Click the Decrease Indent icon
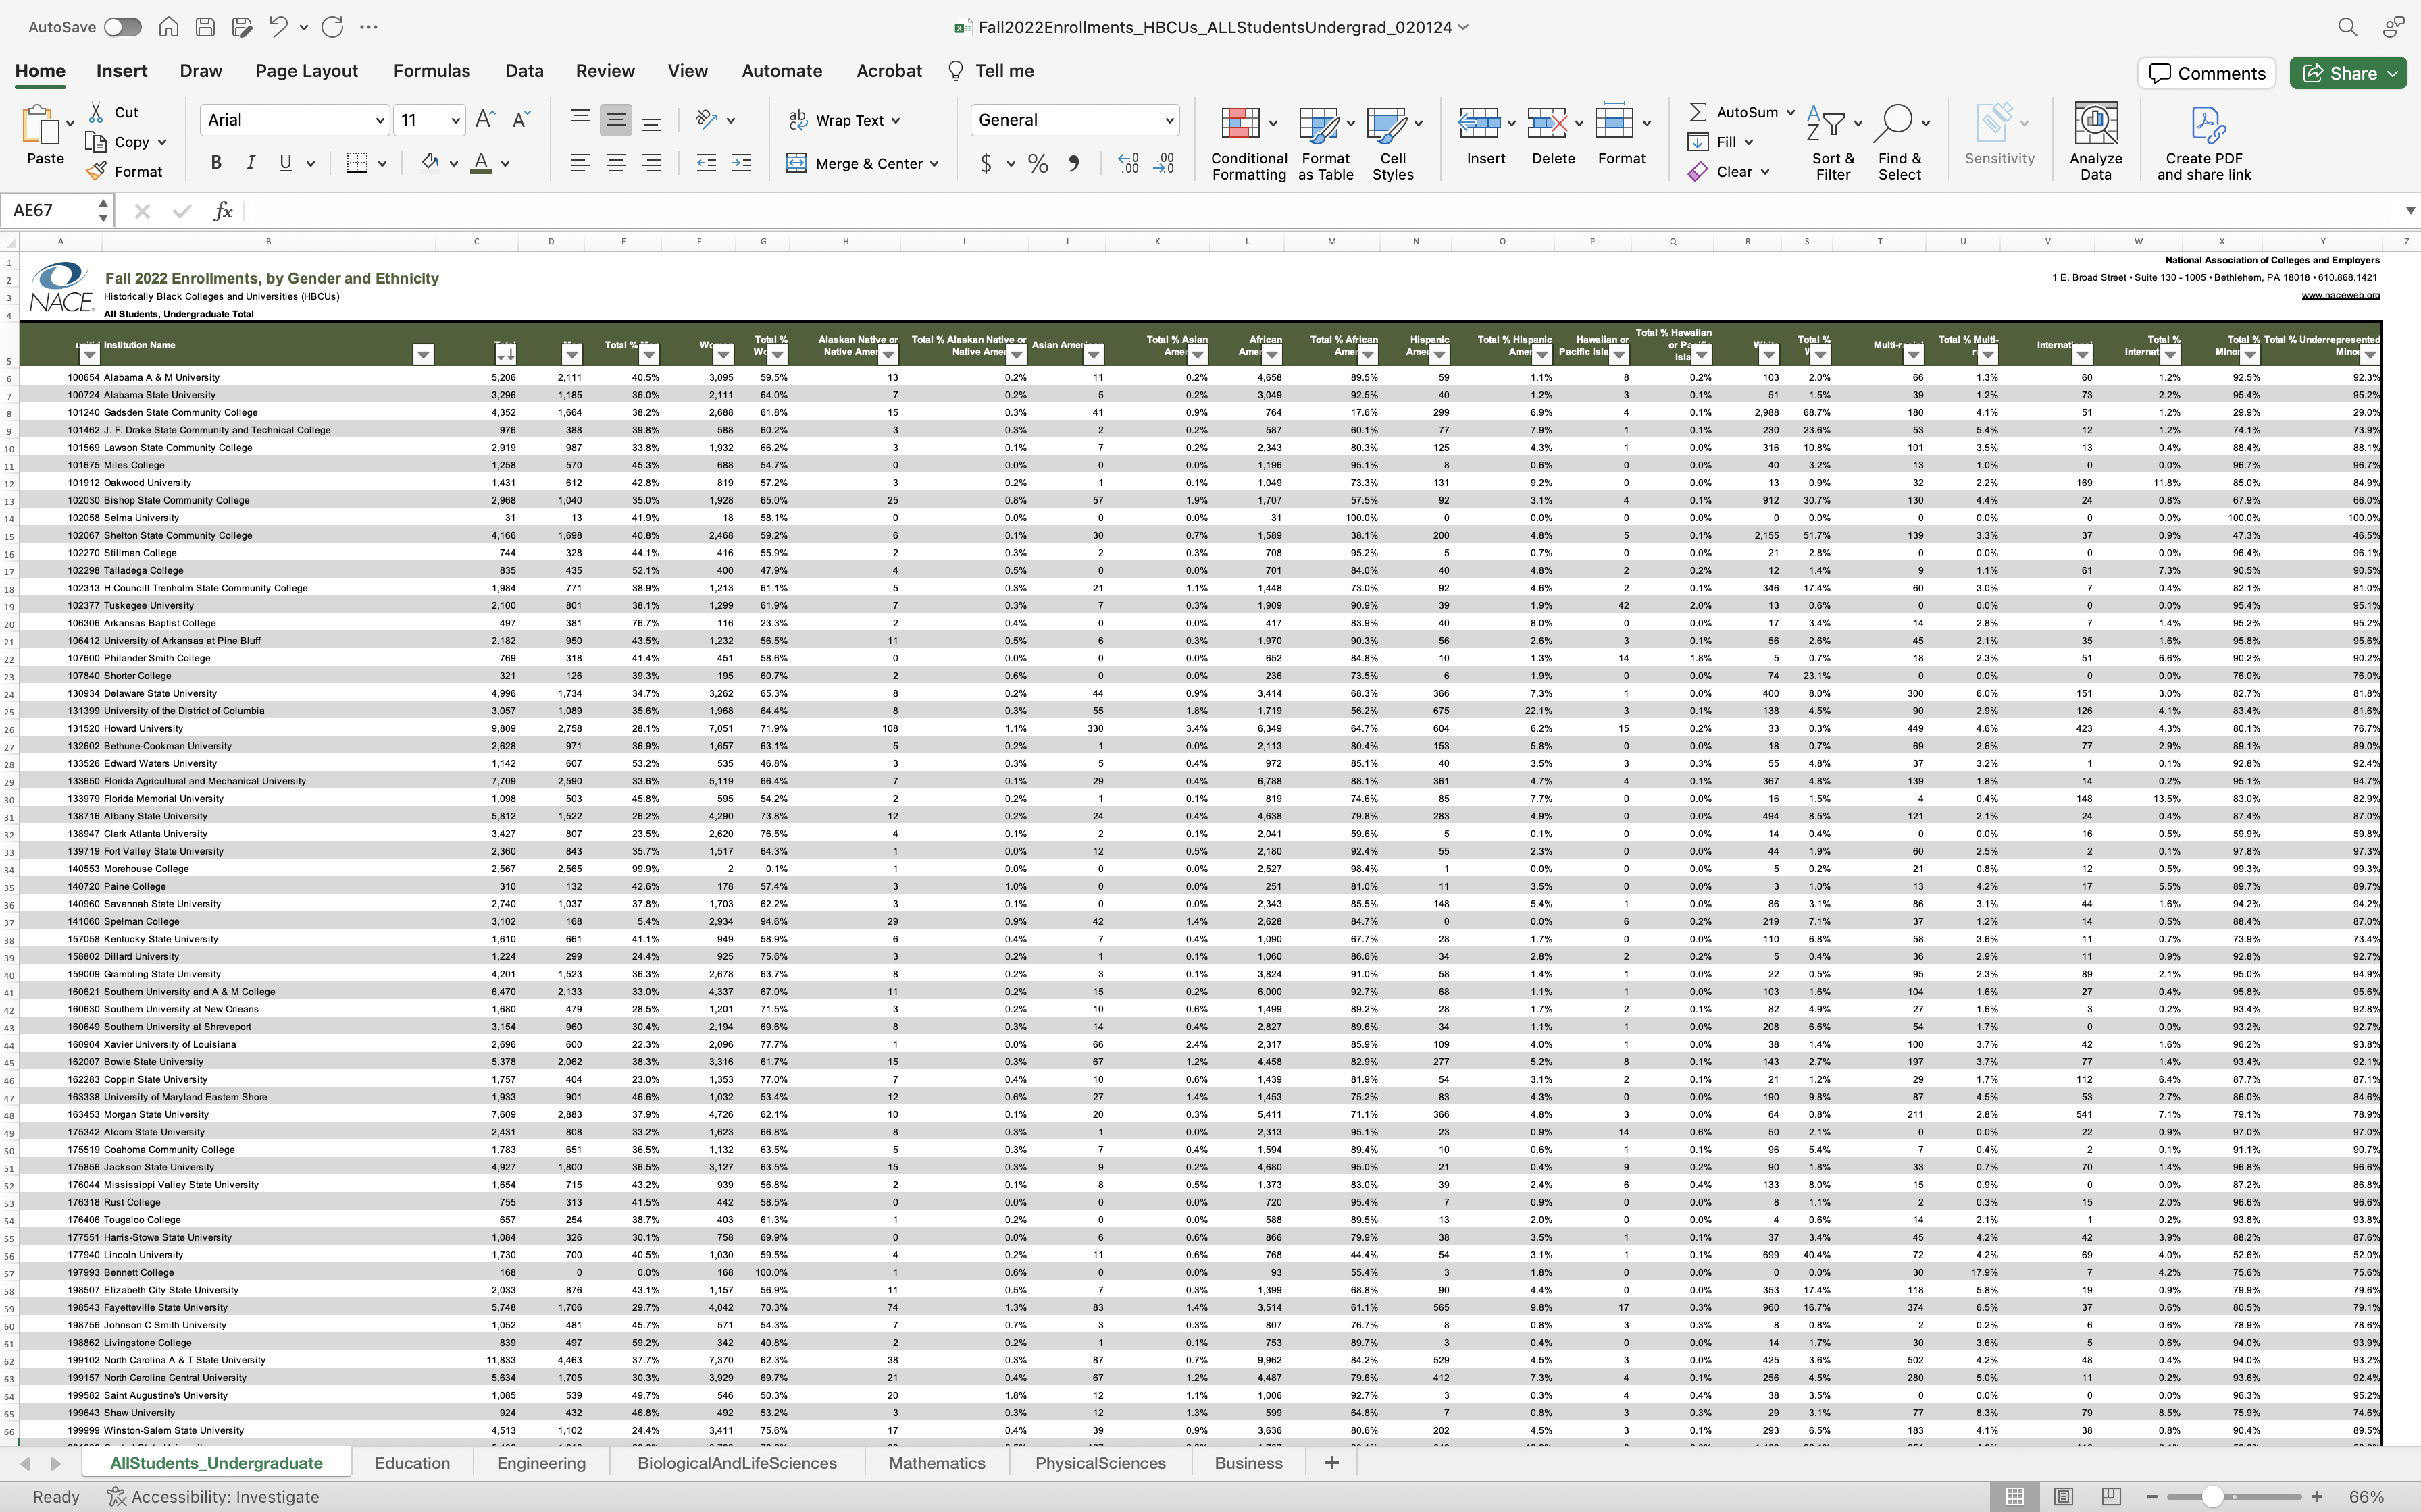Image resolution: width=2421 pixels, height=1512 pixels. point(707,163)
